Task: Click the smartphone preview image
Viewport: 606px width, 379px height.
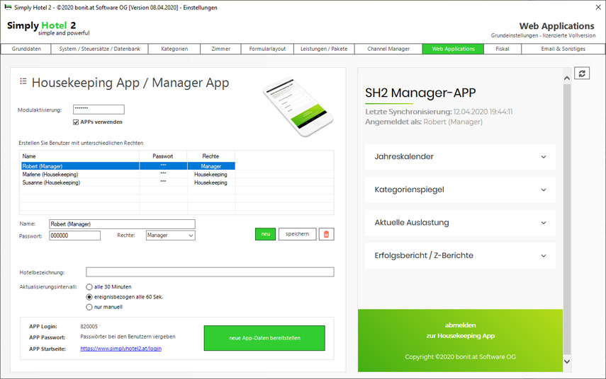Action: [x=298, y=106]
